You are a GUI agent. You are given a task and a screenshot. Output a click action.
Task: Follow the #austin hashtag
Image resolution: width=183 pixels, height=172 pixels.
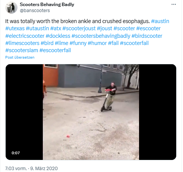[160, 21]
